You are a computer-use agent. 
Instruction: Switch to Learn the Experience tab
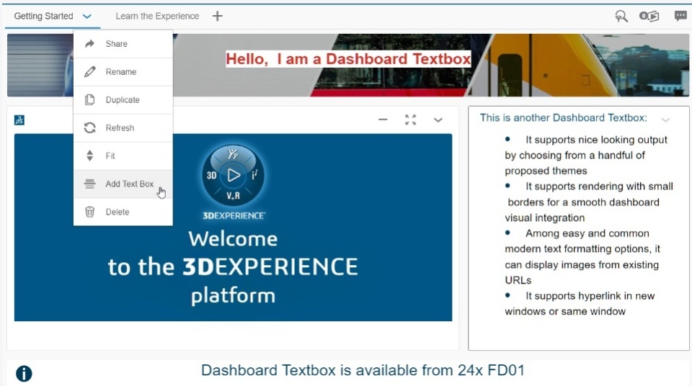click(157, 17)
